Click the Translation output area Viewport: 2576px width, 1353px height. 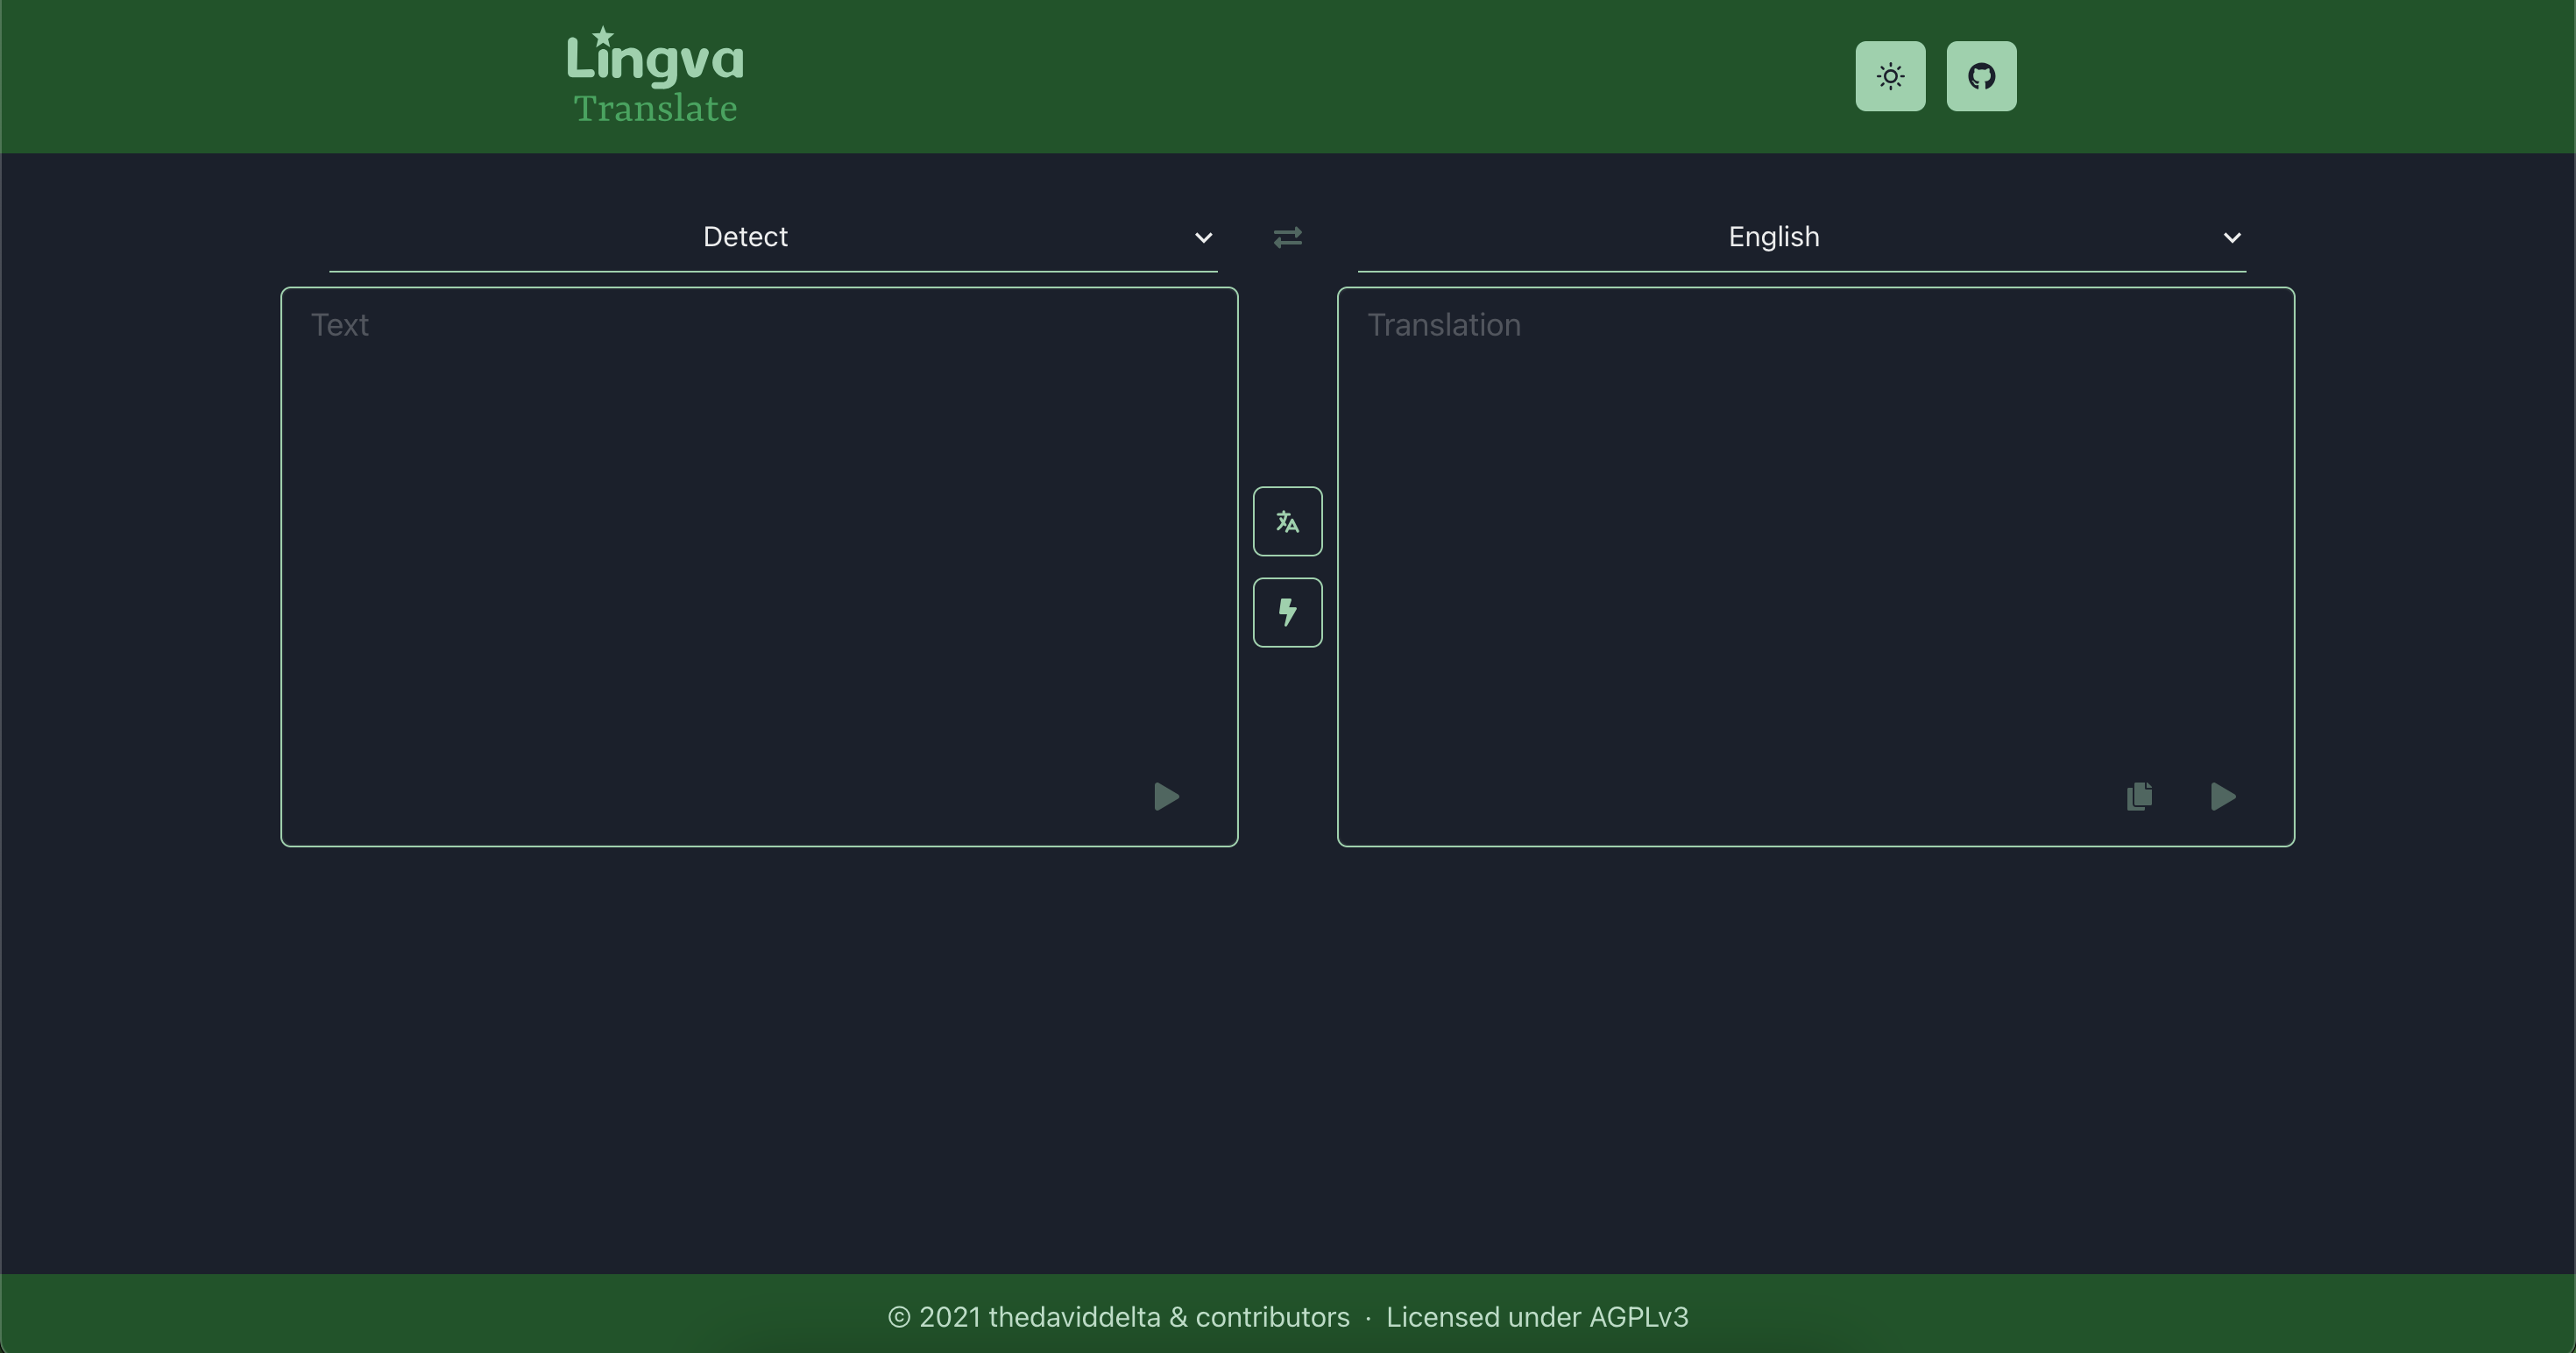tap(1815, 566)
